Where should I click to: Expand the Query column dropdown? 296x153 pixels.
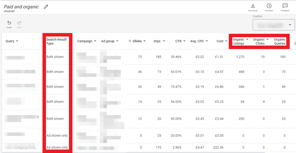tap(17, 41)
